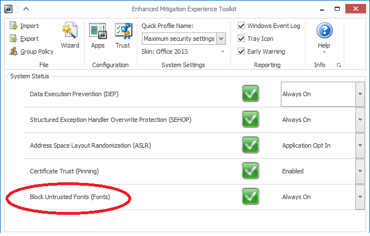Toggle Windows Event Log checkbox

coord(241,25)
